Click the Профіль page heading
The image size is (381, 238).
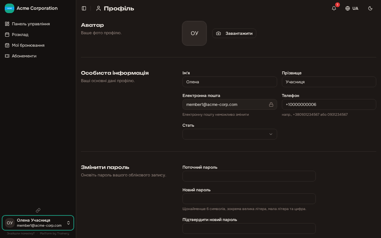(119, 8)
